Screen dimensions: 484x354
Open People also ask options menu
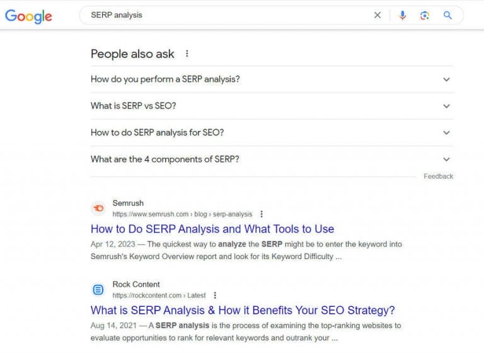pos(187,54)
